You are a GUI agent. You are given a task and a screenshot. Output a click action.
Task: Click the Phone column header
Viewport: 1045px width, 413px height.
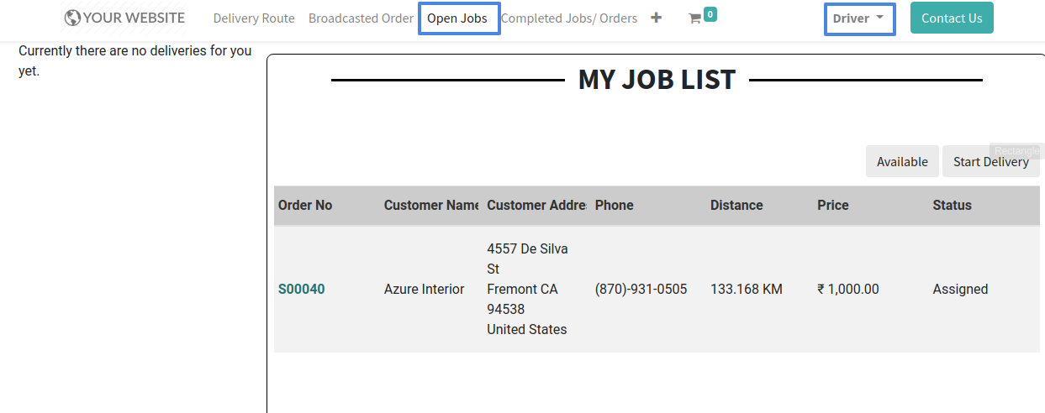point(615,205)
